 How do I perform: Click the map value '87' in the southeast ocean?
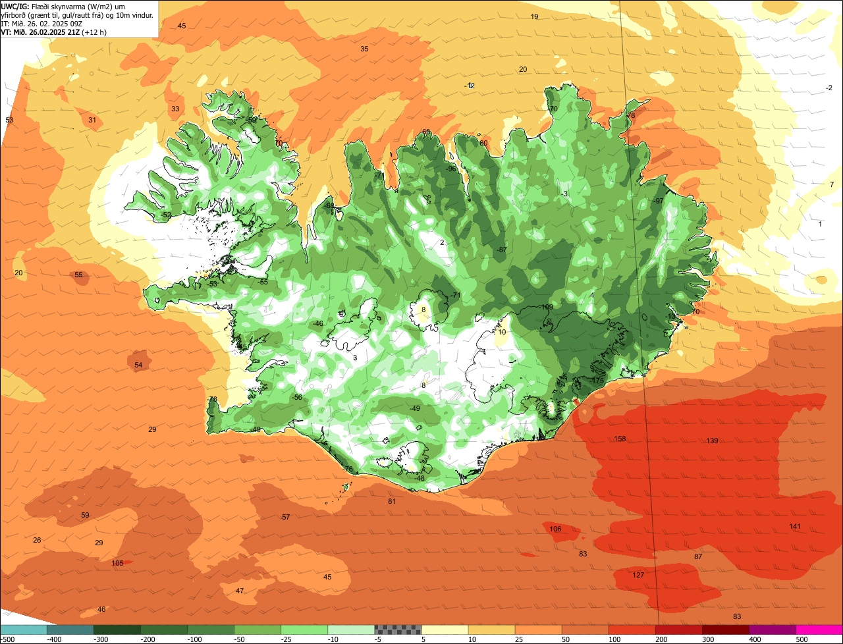[698, 557]
